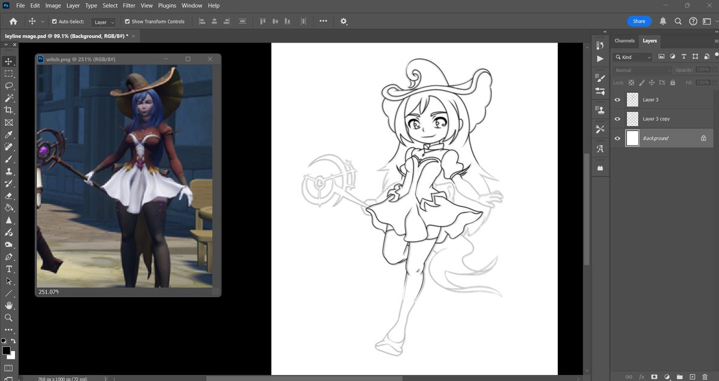Click the witch.png zoom percentage field
This screenshot has height=381, width=719.
(49, 292)
